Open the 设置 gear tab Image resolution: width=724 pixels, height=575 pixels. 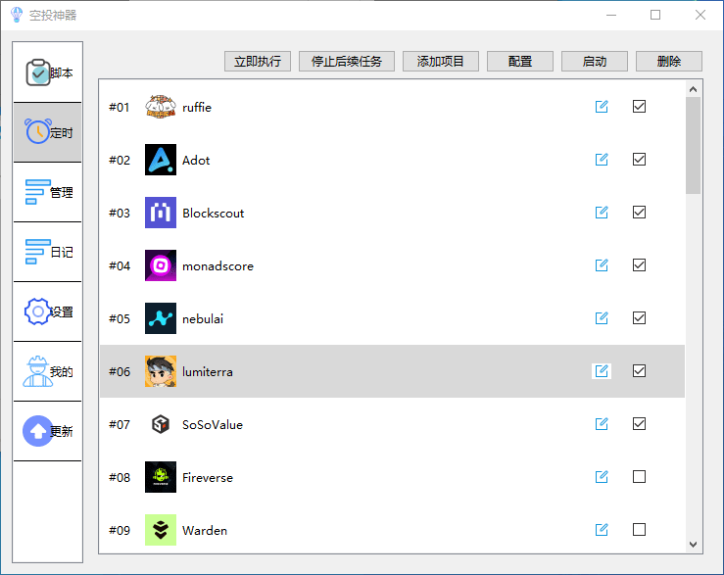48,311
